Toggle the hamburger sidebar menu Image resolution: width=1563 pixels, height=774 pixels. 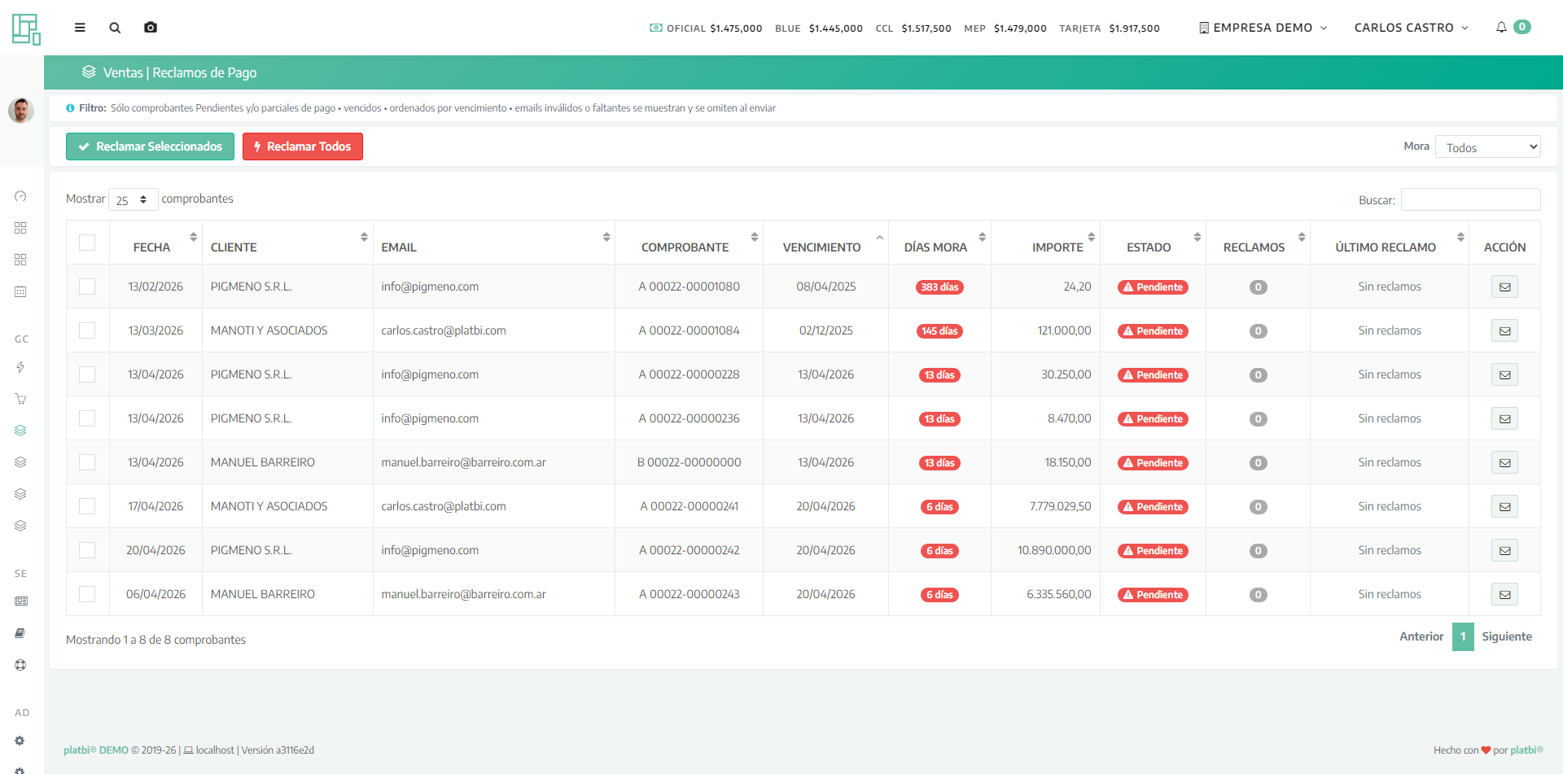tap(80, 28)
